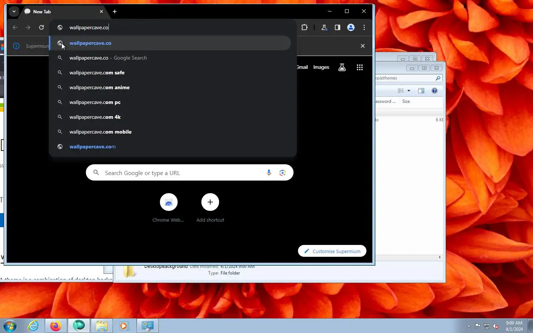Open a new tab with the plus button
The height and width of the screenshot is (333, 533).
pyautogui.click(x=115, y=11)
